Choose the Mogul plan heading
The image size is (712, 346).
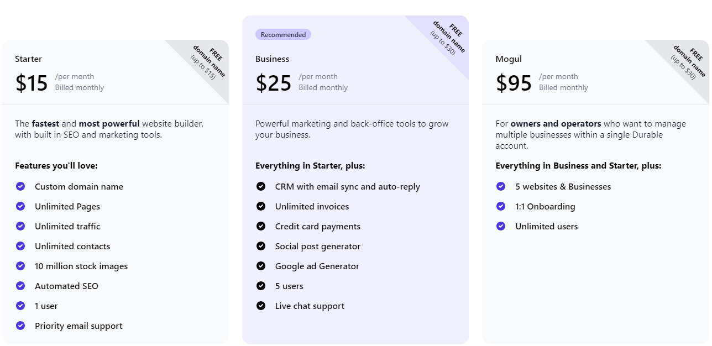click(x=509, y=59)
